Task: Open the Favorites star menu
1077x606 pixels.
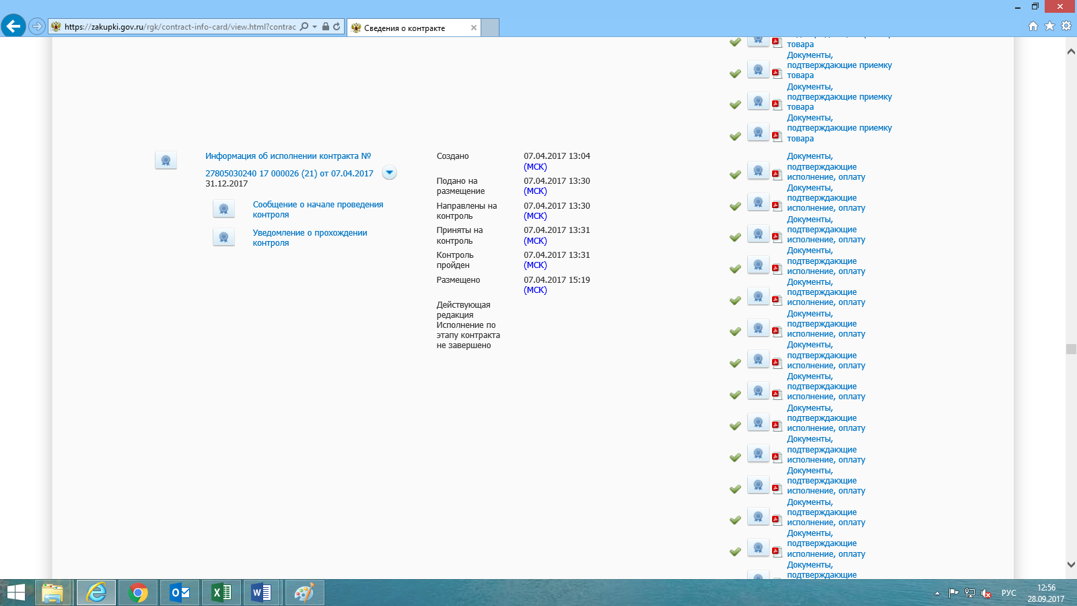Action: click(x=1049, y=26)
